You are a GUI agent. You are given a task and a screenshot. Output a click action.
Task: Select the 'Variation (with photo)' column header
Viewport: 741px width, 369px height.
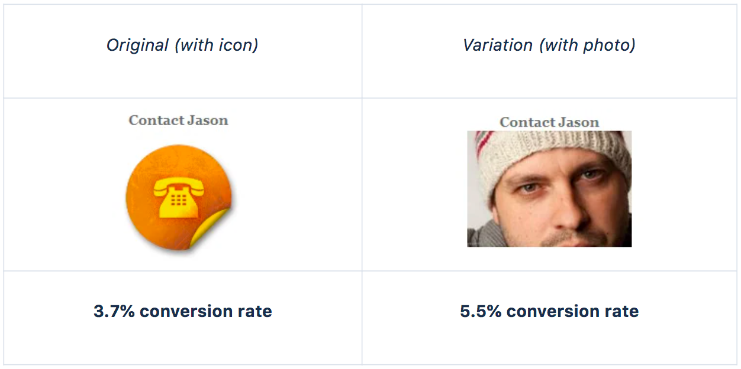point(549,45)
